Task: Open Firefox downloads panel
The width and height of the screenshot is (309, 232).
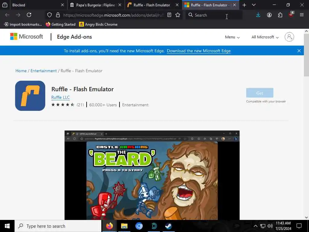Action: pyautogui.click(x=258, y=15)
